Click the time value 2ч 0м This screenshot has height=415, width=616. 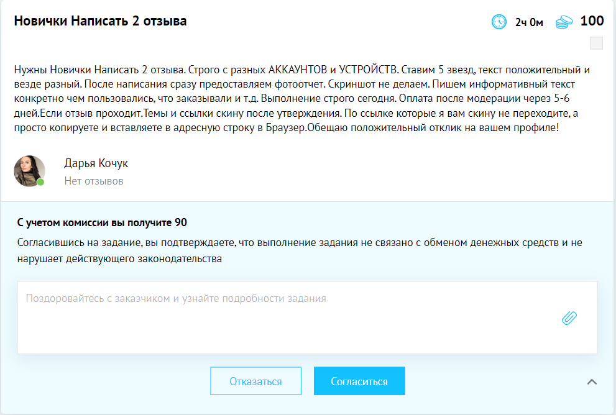pyautogui.click(x=529, y=22)
